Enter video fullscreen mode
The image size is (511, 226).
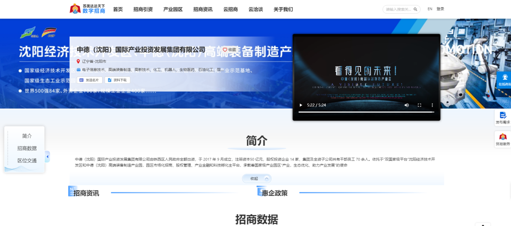pos(419,105)
